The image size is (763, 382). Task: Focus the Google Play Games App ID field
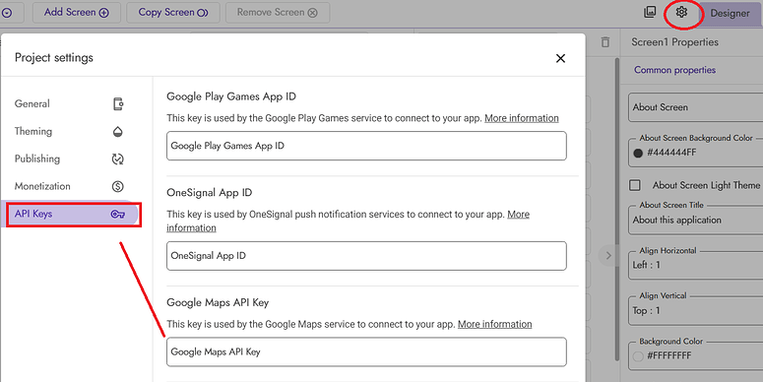[366, 146]
